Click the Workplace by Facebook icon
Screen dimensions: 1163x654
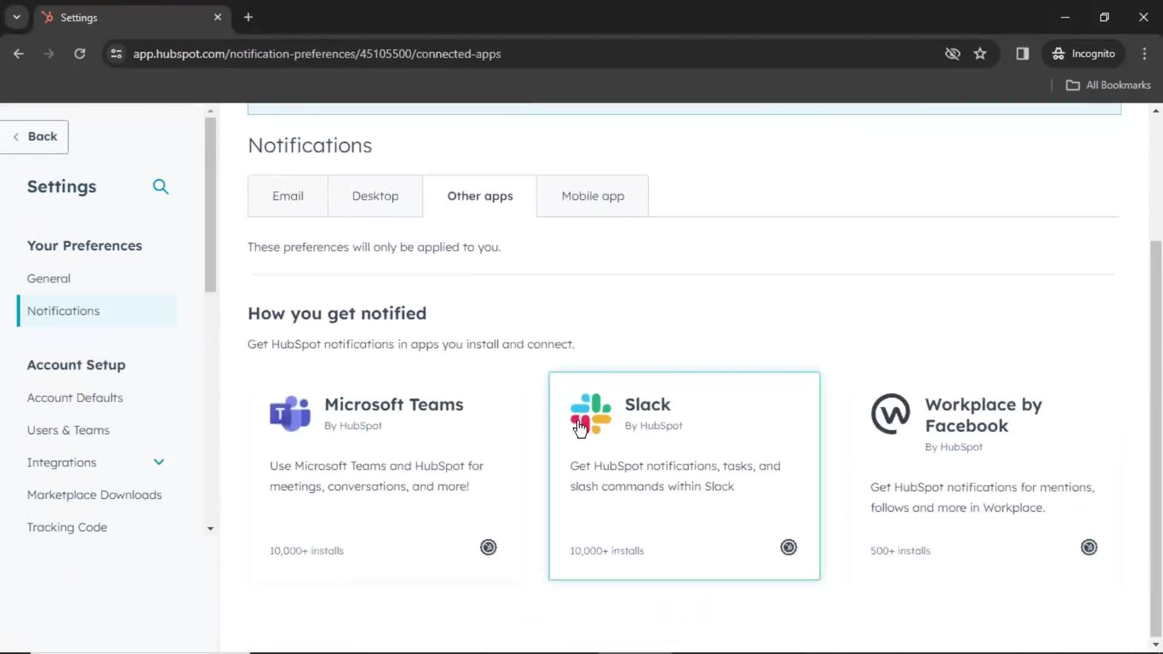tap(890, 414)
